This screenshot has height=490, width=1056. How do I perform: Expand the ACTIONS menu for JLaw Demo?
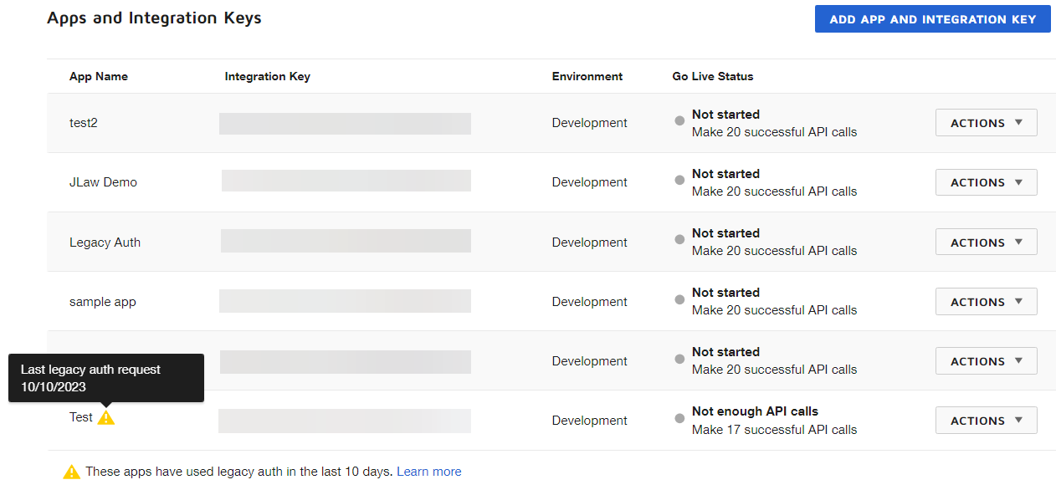coord(986,182)
